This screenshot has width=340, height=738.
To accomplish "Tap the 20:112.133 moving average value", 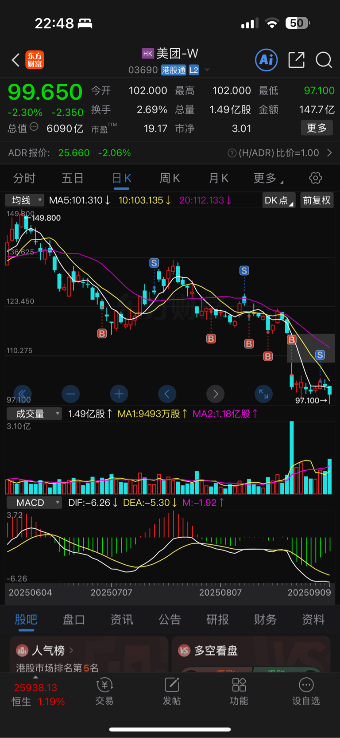I will point(205,200).
